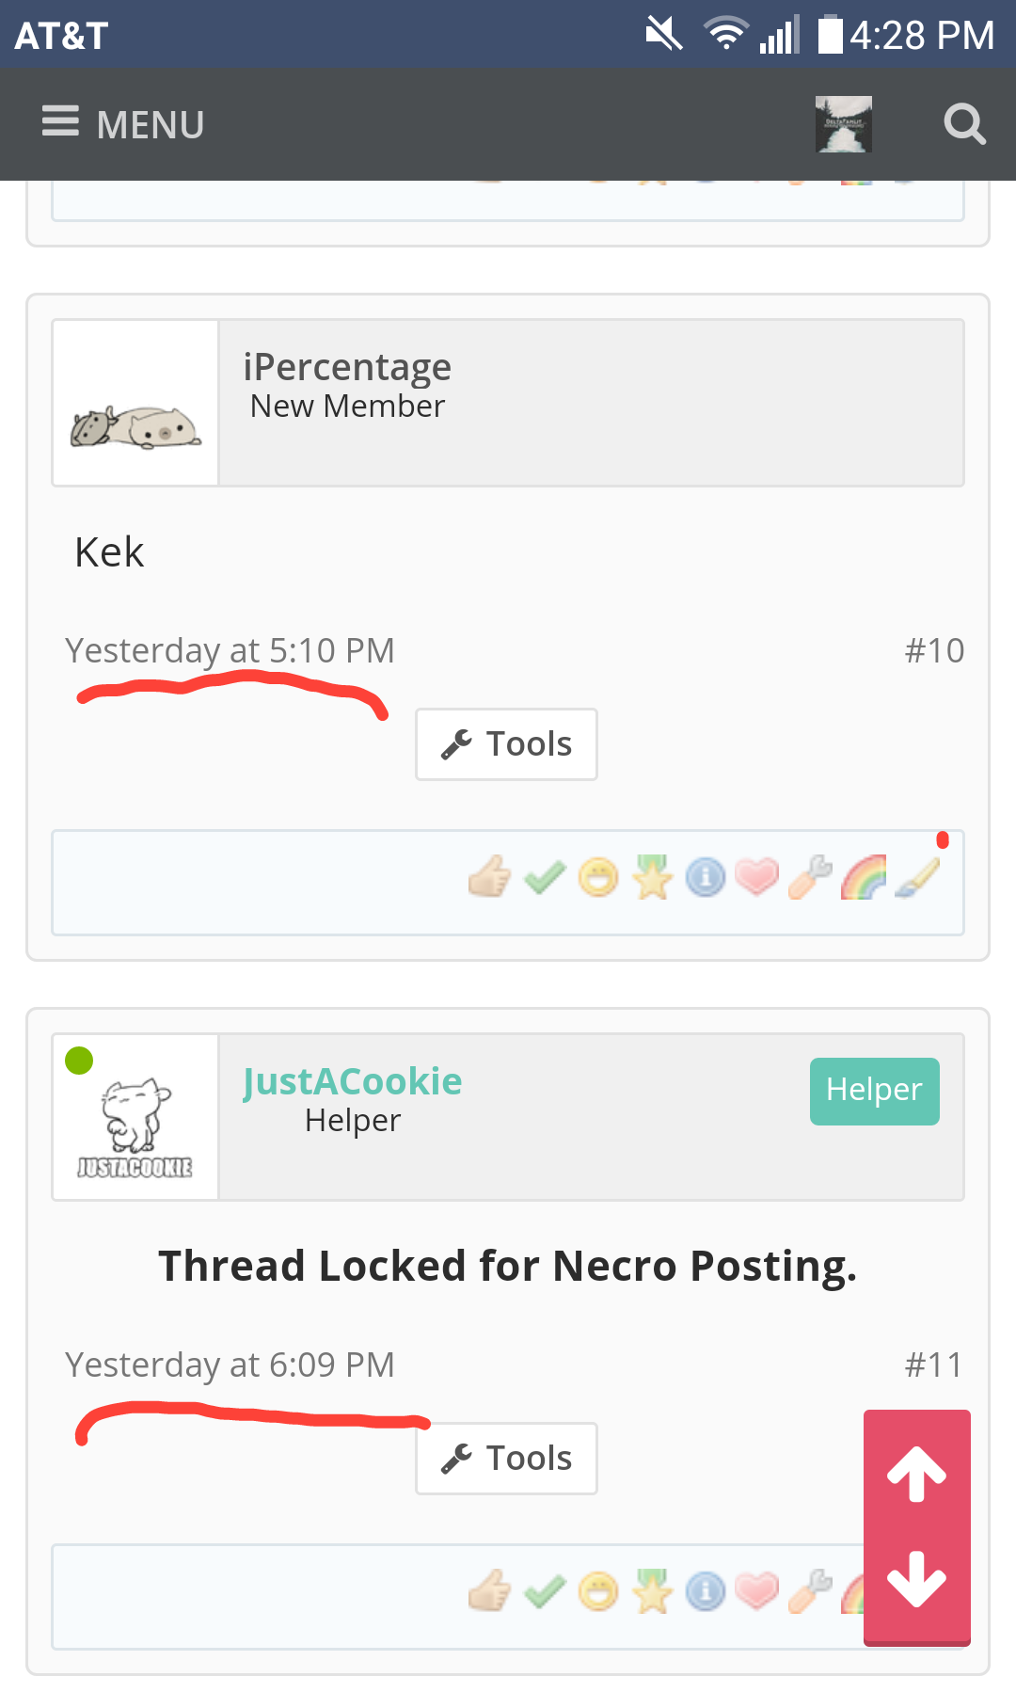The height and width of the screenshot is (1692, 1016).
Task: Jump to the top with the up arrow
Action: [x=917, y=1474]
